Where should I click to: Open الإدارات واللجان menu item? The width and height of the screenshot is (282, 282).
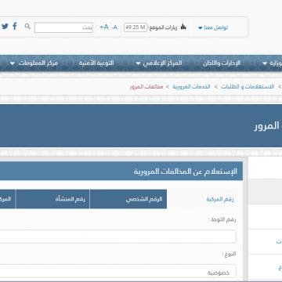click(x=222, y=63)
